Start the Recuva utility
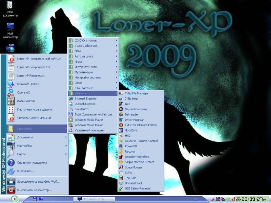271x203 pixels. pyautogui.click(x=129, y=152)
